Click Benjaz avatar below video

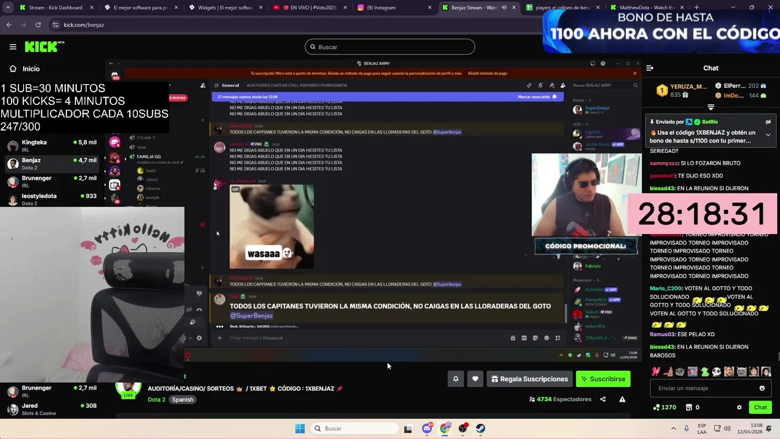pos(128,389)
